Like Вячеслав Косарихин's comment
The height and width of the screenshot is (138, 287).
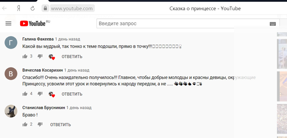coord(25,94)
